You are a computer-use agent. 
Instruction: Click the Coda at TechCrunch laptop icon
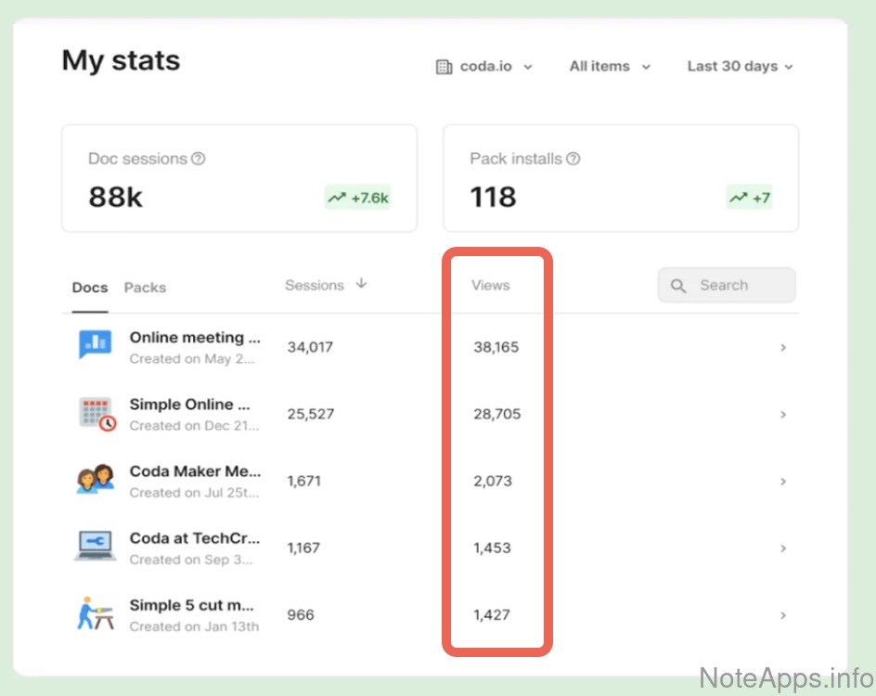(95, 547)
